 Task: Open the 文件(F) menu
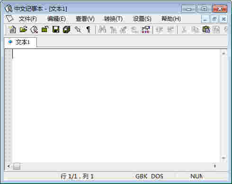[x=28, y=19]
